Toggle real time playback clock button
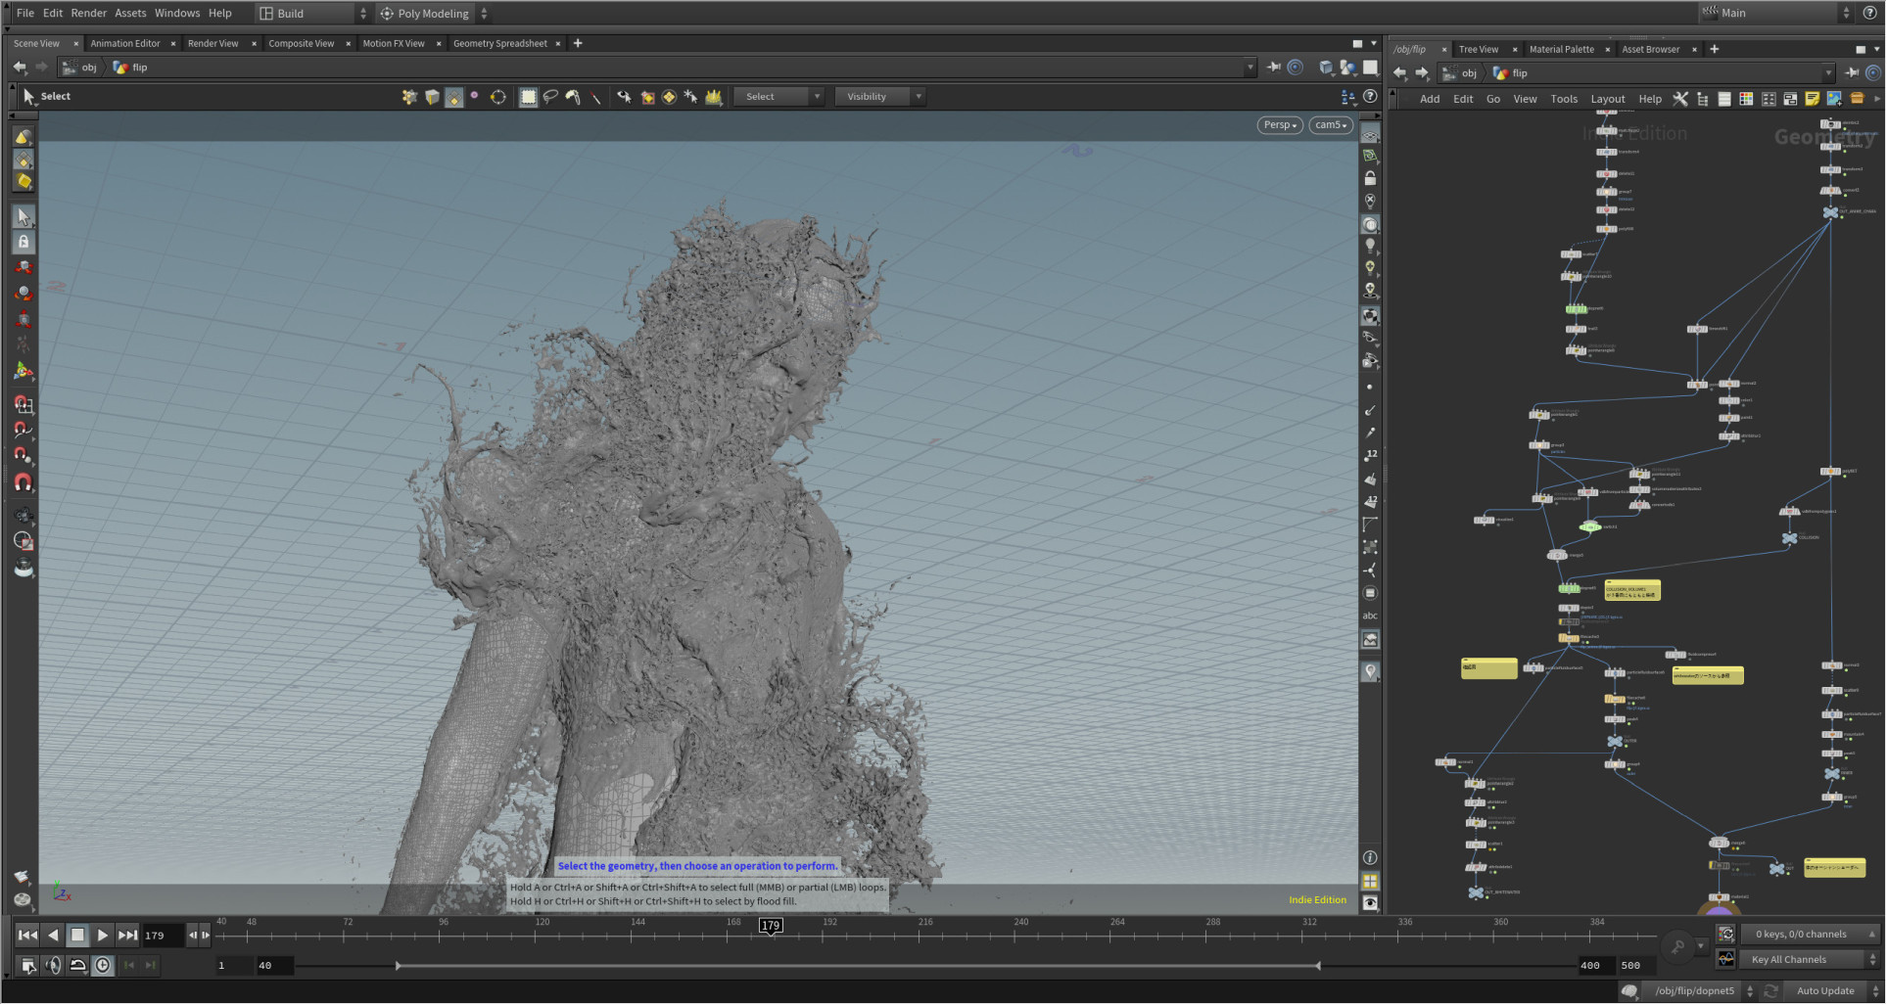The width and height of the screenshot is (1887, 1005). 103,966
